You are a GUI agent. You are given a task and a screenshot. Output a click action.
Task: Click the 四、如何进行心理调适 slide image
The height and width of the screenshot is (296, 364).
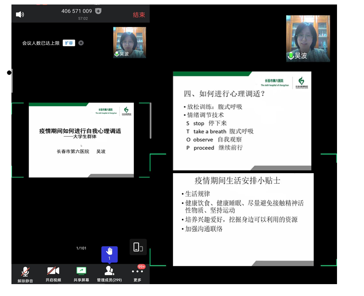242,121
